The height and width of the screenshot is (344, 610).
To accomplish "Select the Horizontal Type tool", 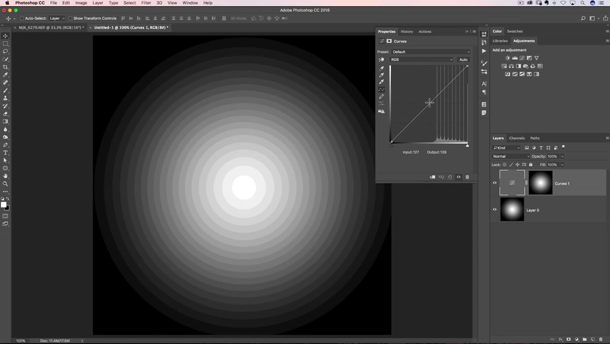I will (x=6, y=153).
